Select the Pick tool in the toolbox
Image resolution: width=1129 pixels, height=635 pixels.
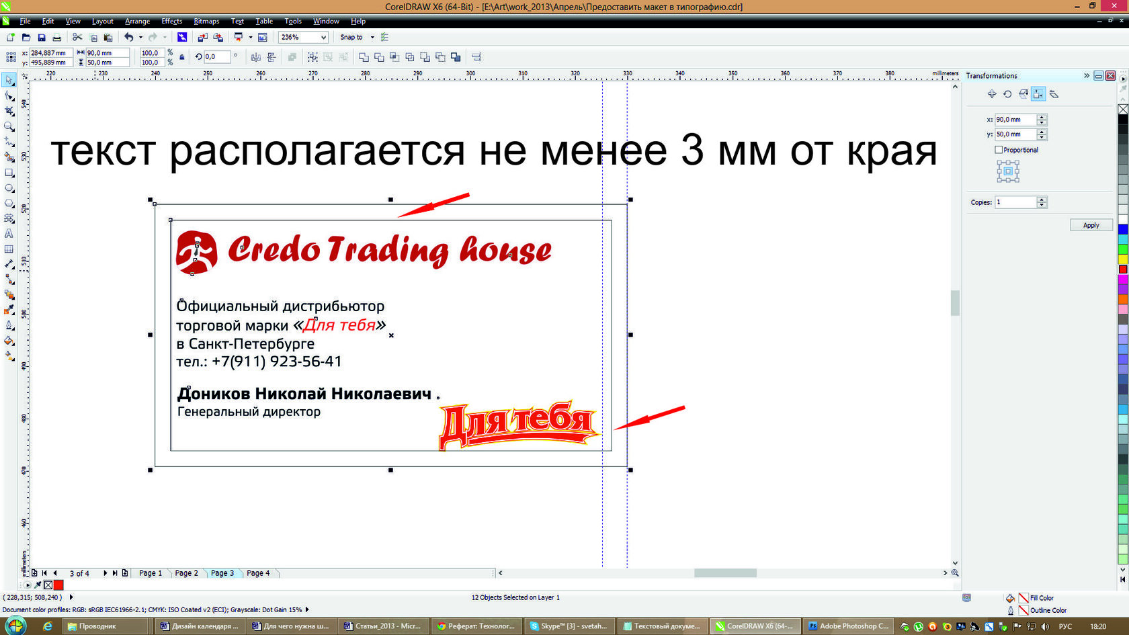[9, 81]
